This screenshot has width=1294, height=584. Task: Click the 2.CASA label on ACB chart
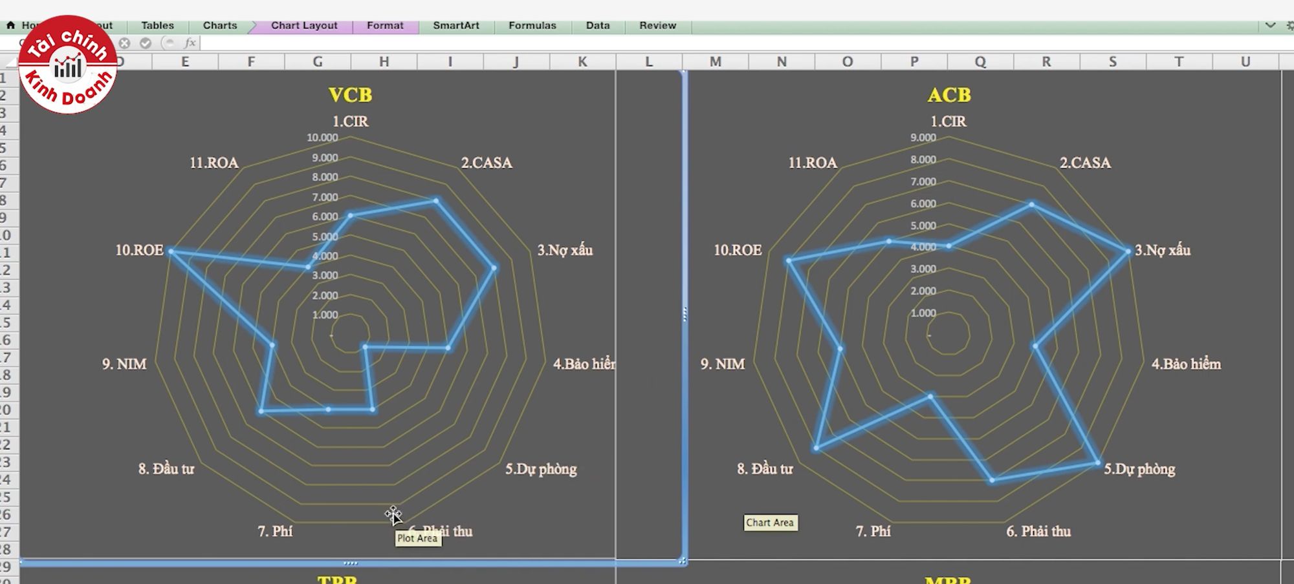pyautogui.click(x=1085, y=163)
